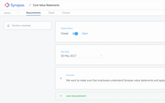Click the pencil edit icon beside project title
165x103 pixels.
coord(30,5)
